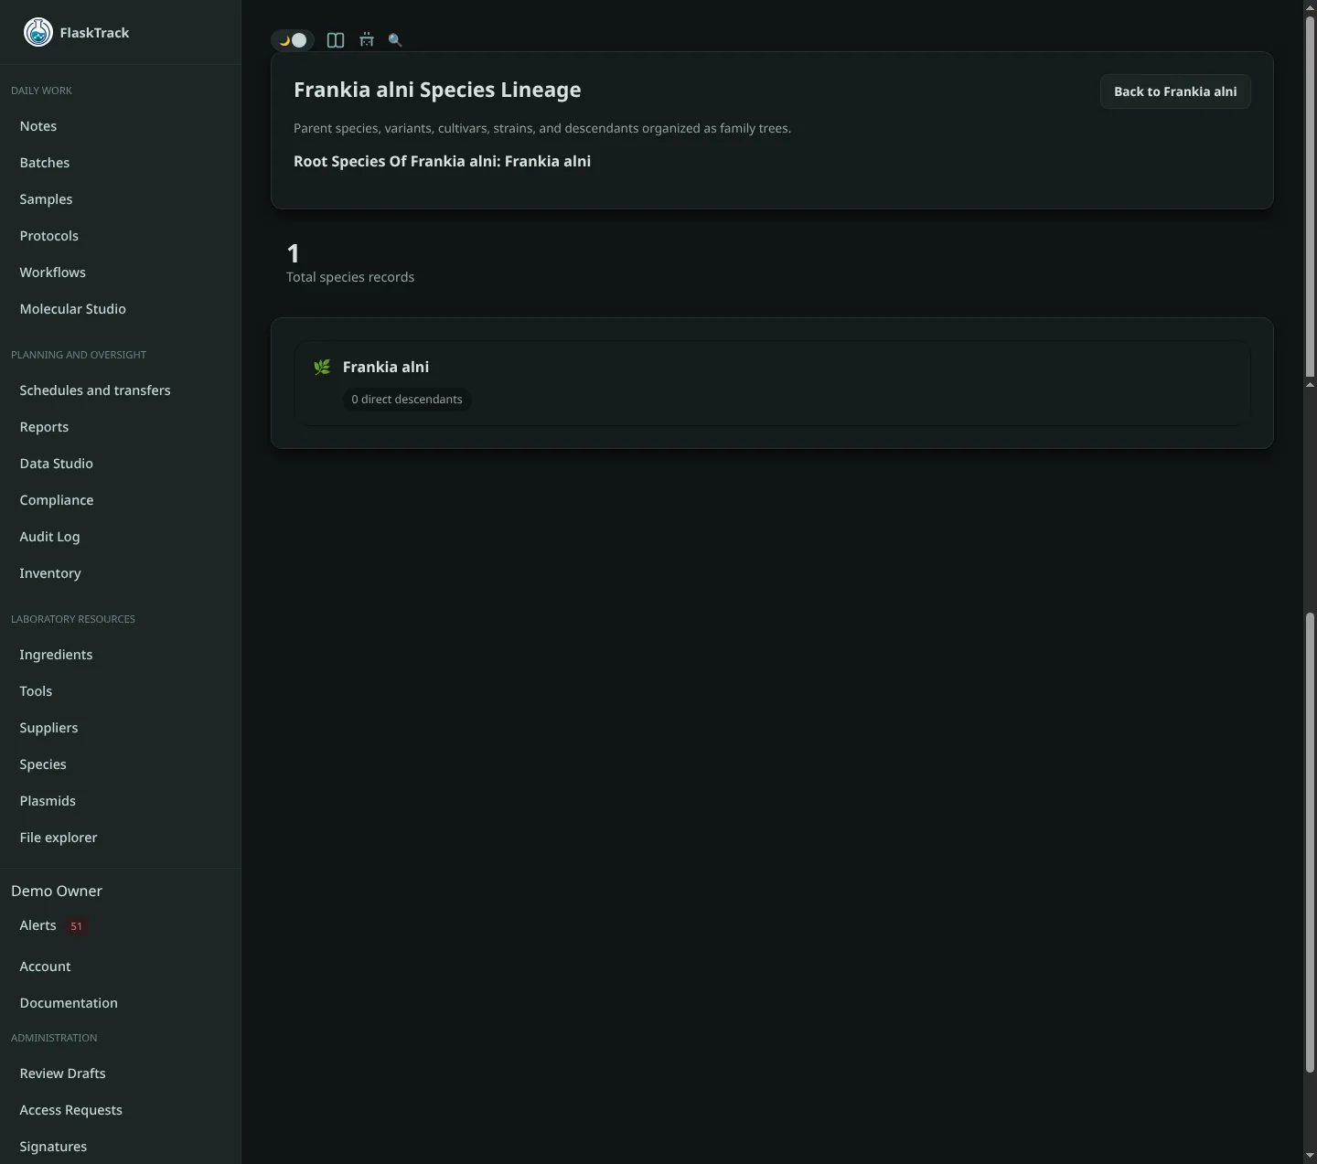
Task: View Alerts with 51 notifications
Action: tap(53, 925)
